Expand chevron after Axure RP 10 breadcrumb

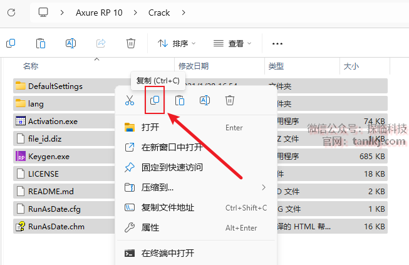click(x=135, y=13)
